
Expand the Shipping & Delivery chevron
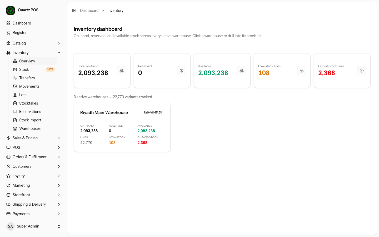click(x=59, y=204)
